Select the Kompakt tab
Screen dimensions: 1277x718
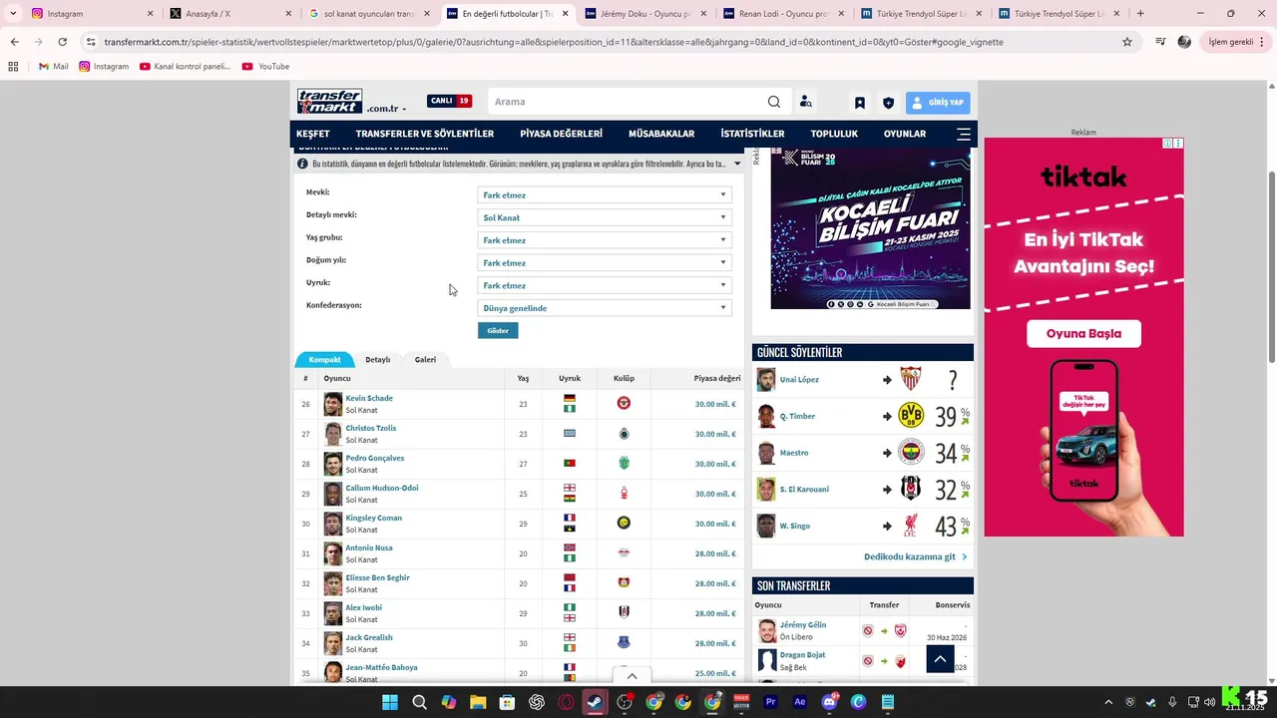[x=324, y=359]
